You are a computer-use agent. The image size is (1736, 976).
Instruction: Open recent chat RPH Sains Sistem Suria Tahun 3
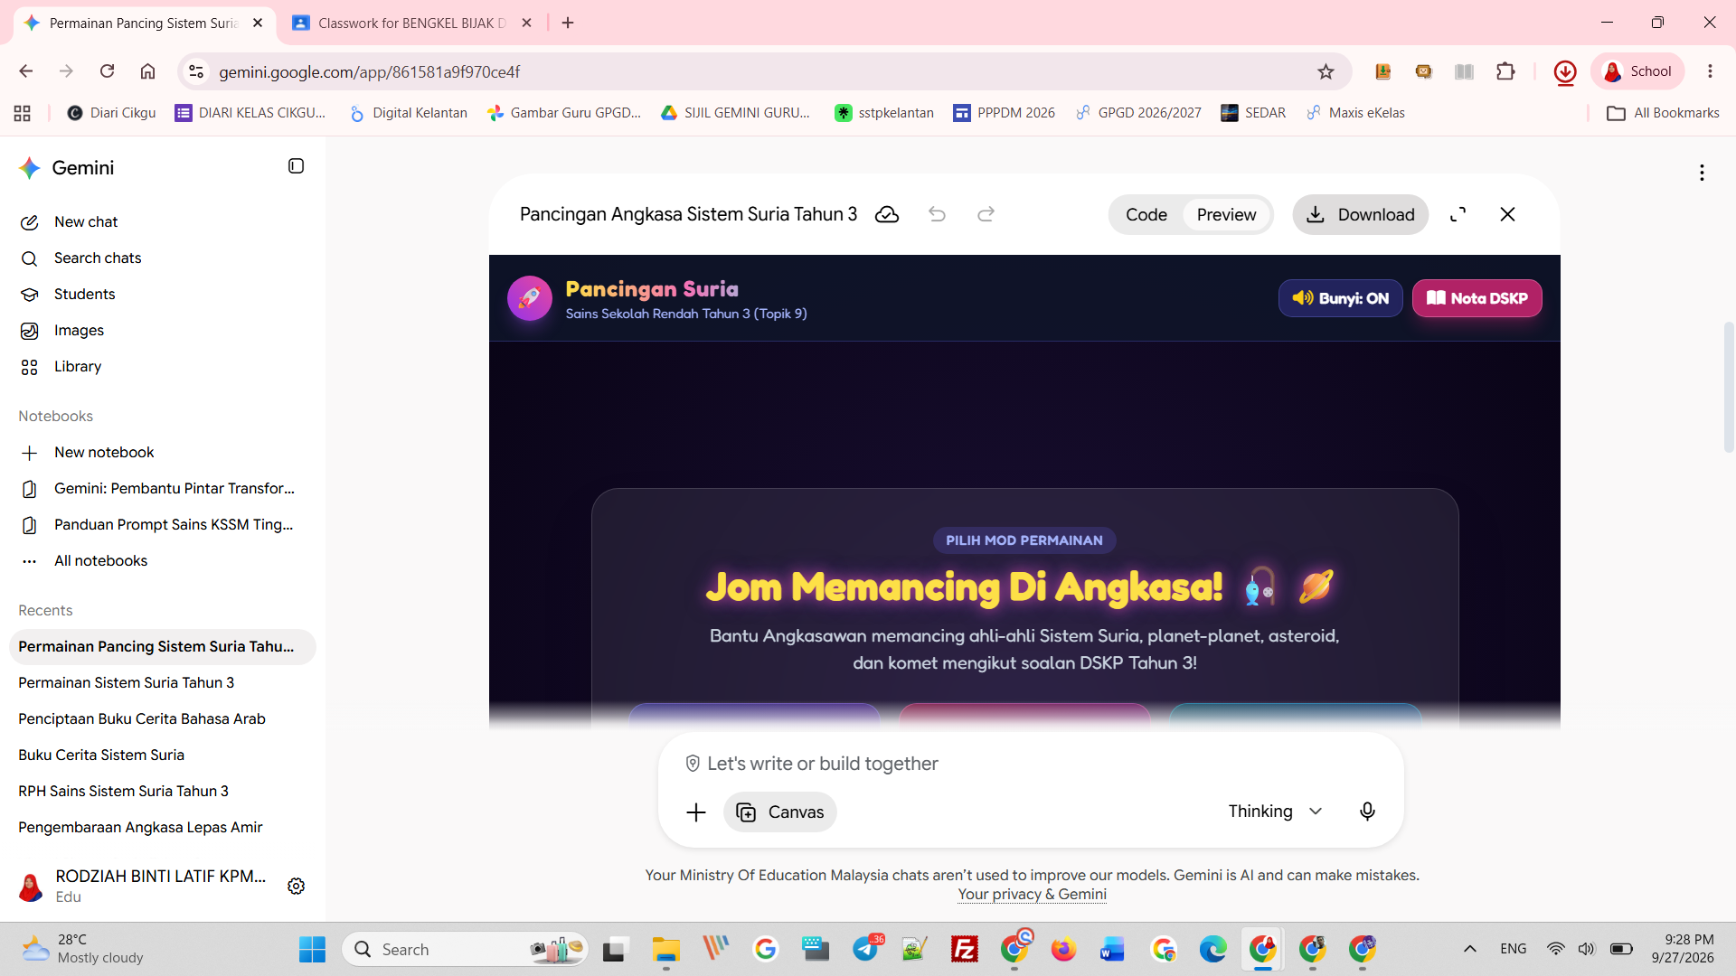coord(163,792)
